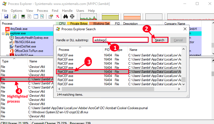
Task: Click the Save floppy disk toolbar icon
Action: (x=6, y=16)
